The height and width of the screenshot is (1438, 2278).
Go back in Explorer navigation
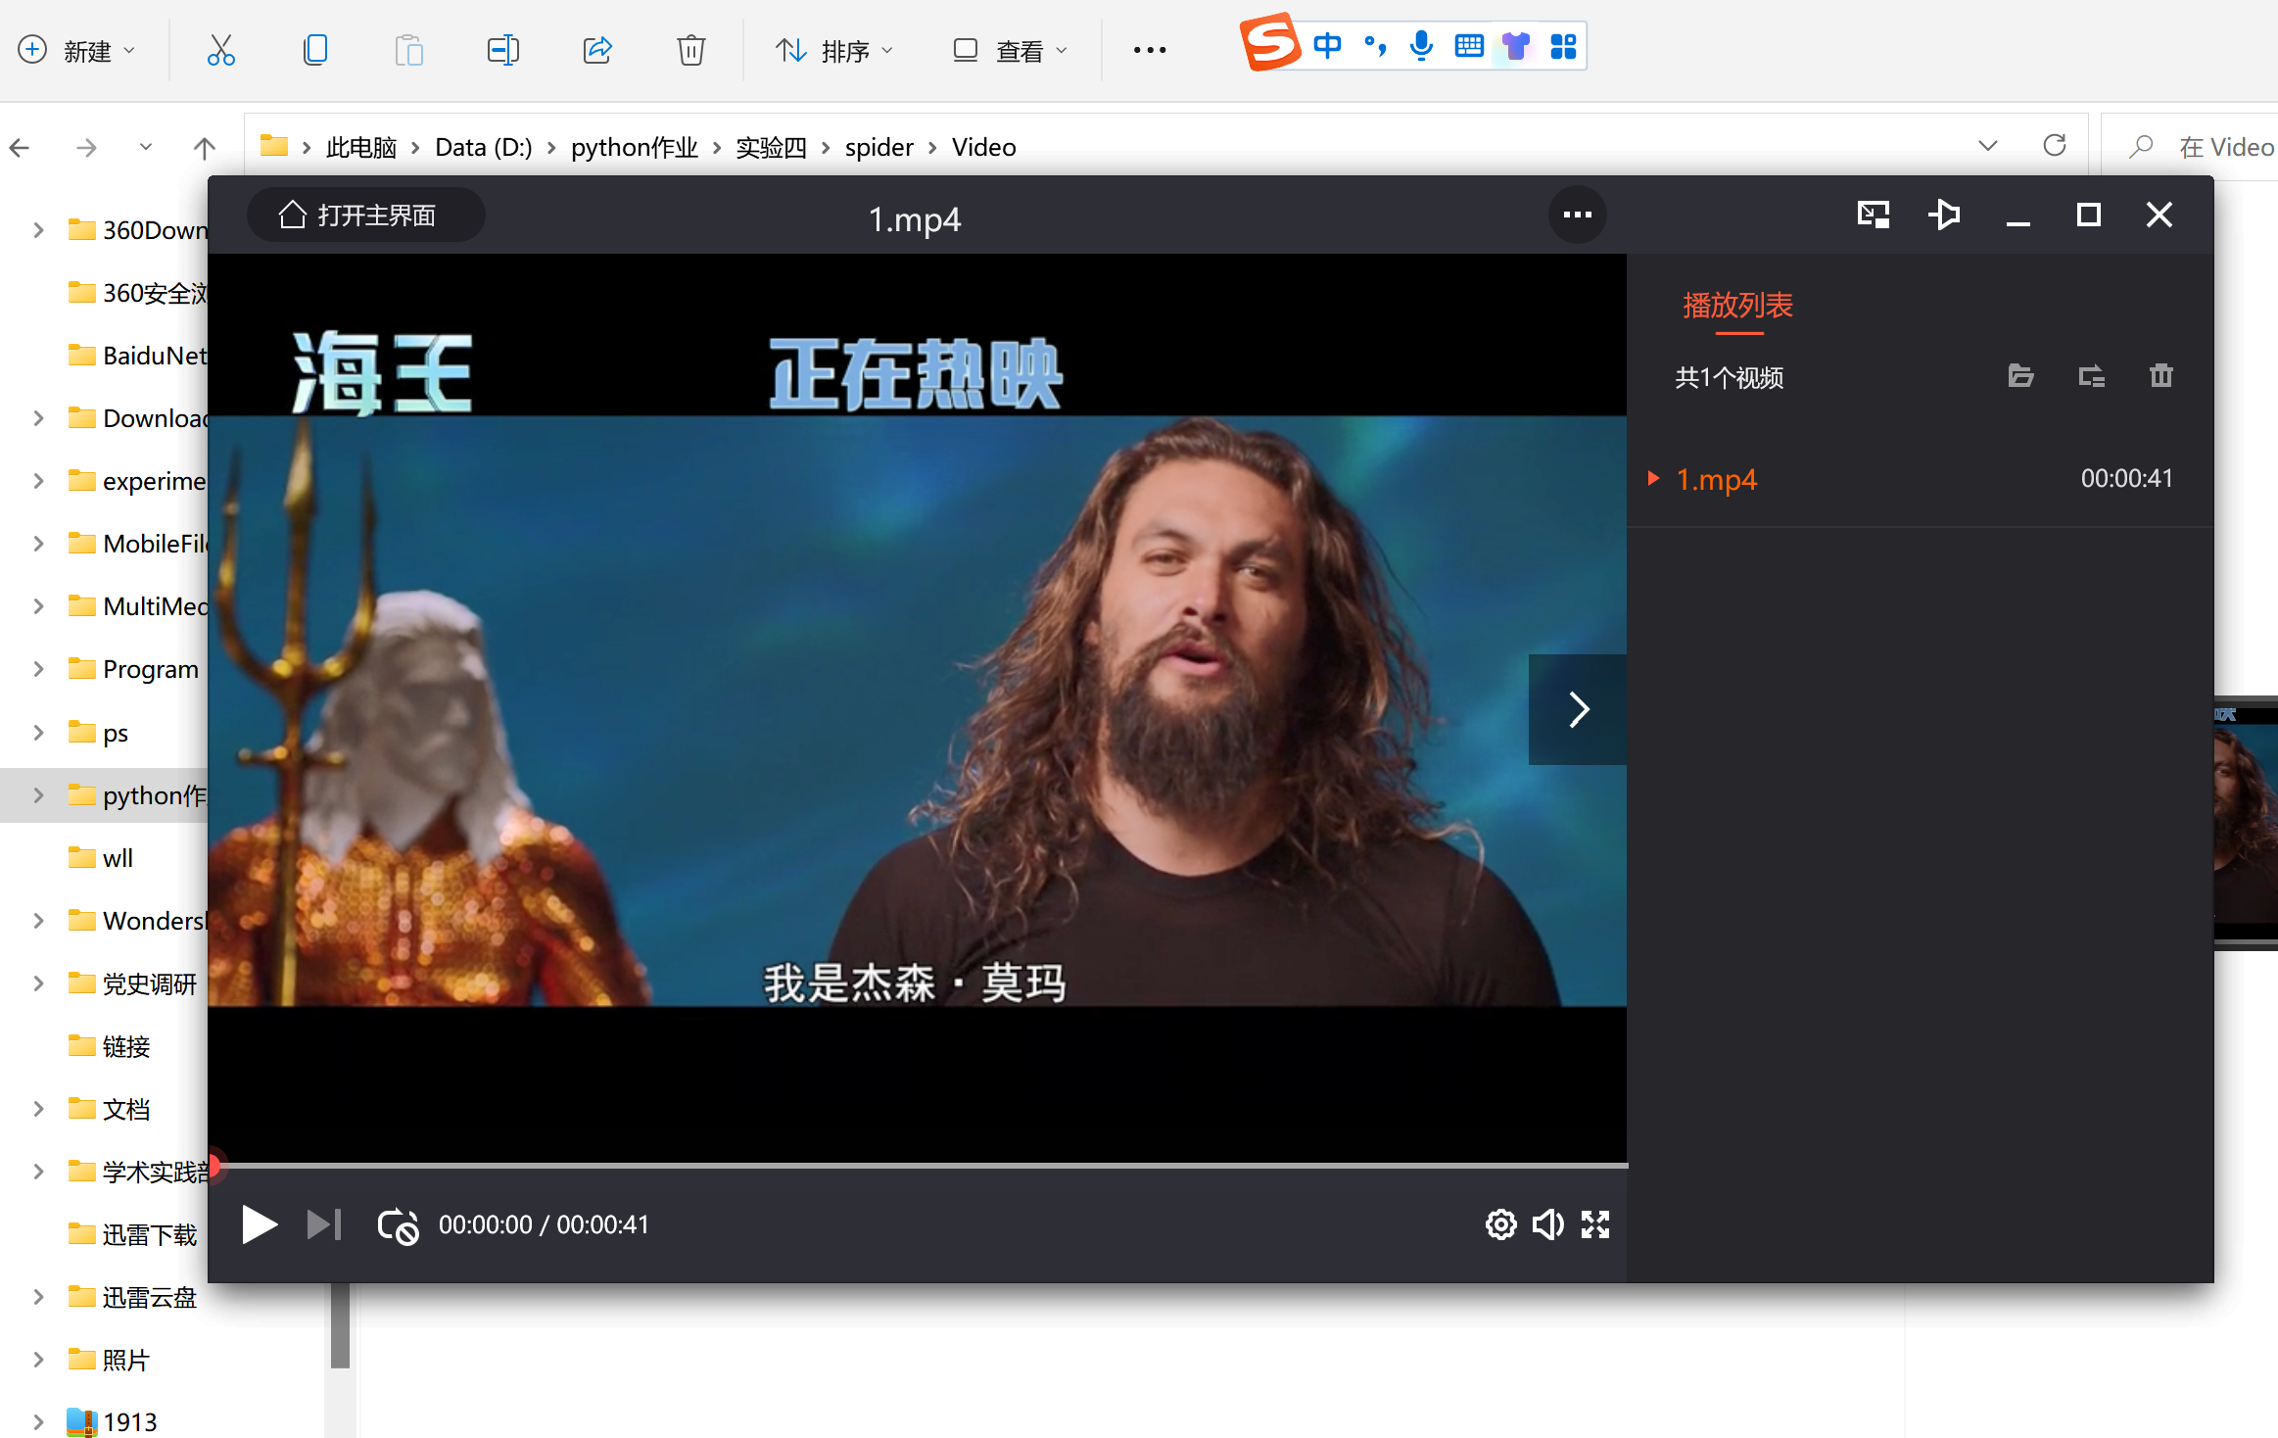20,148
